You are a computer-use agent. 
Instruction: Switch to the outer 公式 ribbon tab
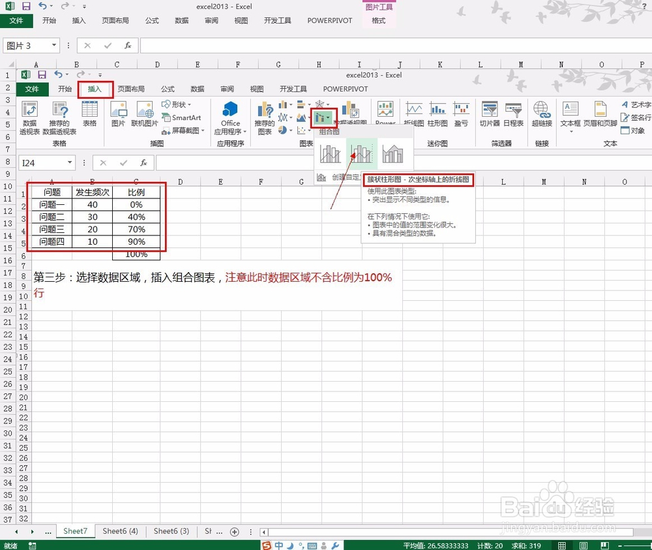pos(152,20)
